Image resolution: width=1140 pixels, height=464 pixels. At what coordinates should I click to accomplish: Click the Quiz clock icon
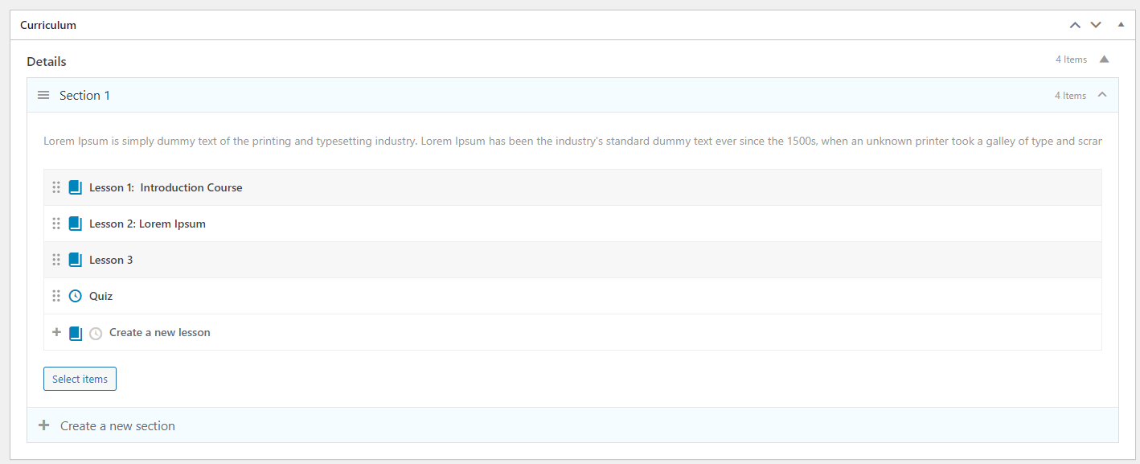(76, 296)
